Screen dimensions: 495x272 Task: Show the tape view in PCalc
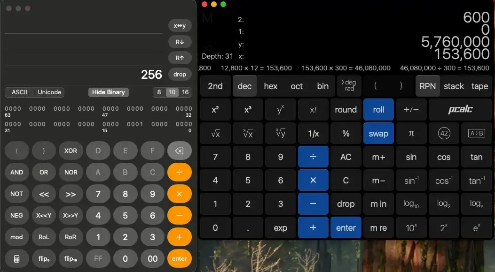[x=479, y=86]
